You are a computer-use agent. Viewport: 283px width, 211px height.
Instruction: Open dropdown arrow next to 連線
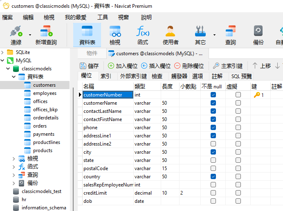coord(30,35)
